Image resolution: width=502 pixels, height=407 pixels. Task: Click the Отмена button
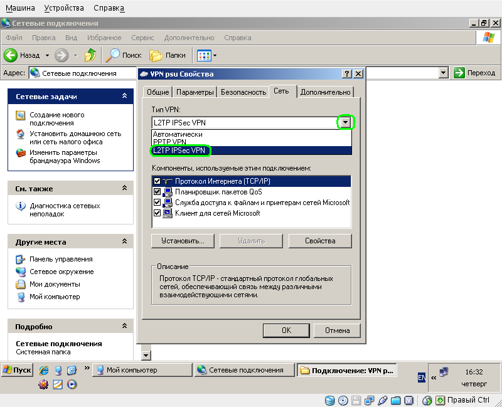(337, 330)
